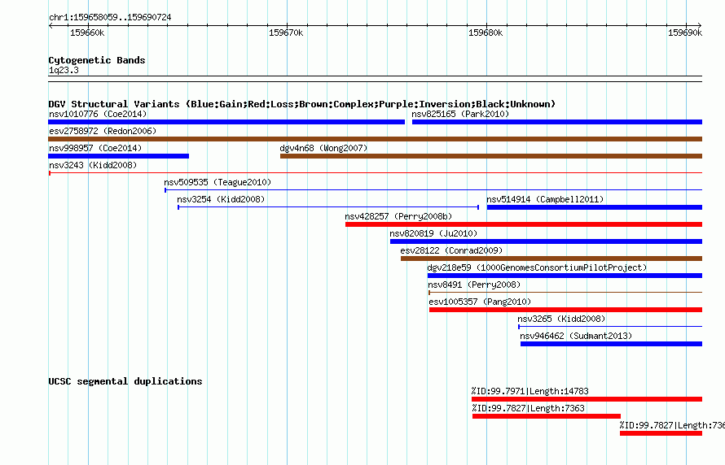The image size is (725, 465).
Task: Select the esv28122 (Conrad2009) brown bar
Action: tap(551, 259)
